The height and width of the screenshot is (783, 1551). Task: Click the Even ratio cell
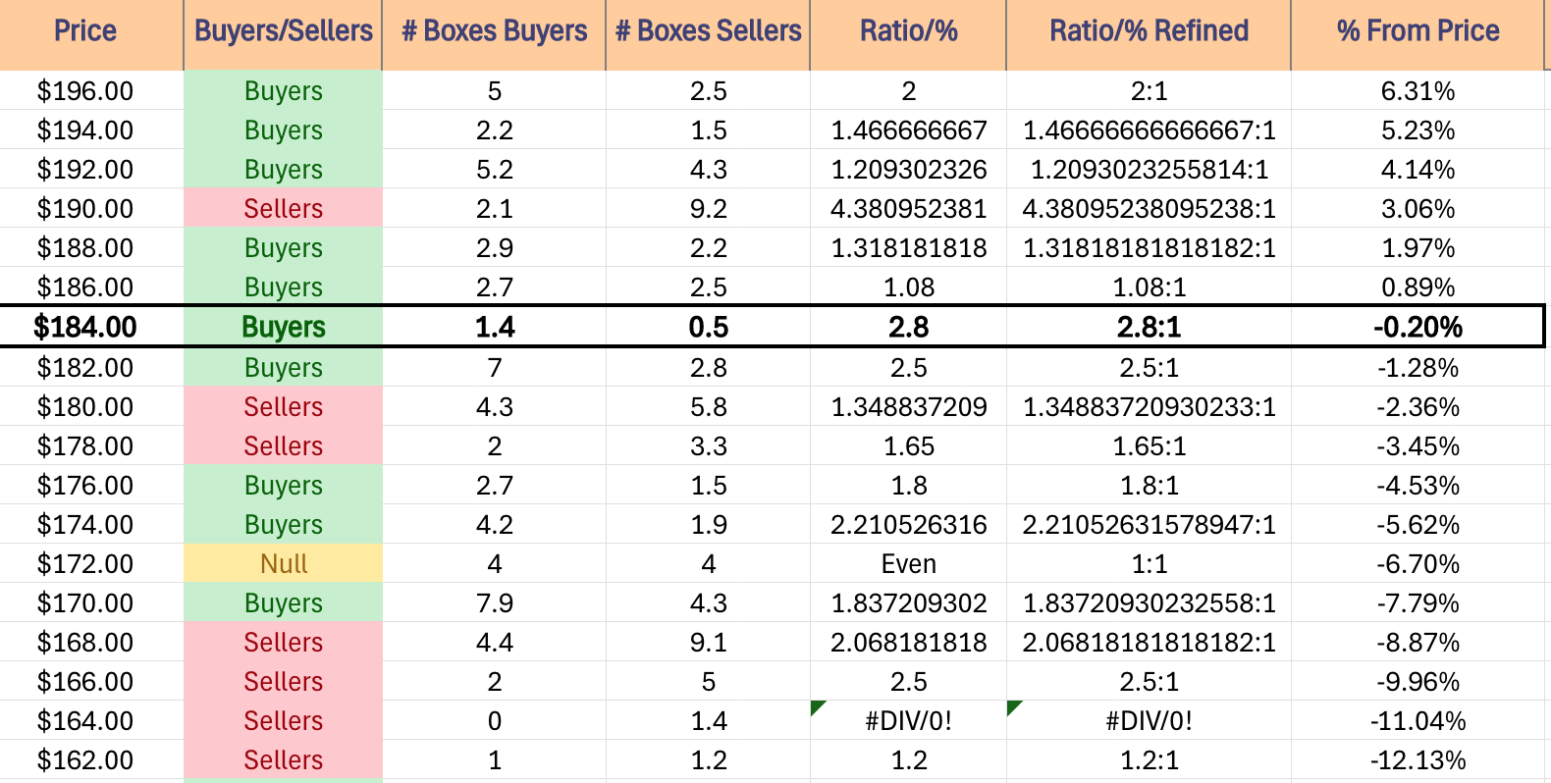click(x=908, y=564)
